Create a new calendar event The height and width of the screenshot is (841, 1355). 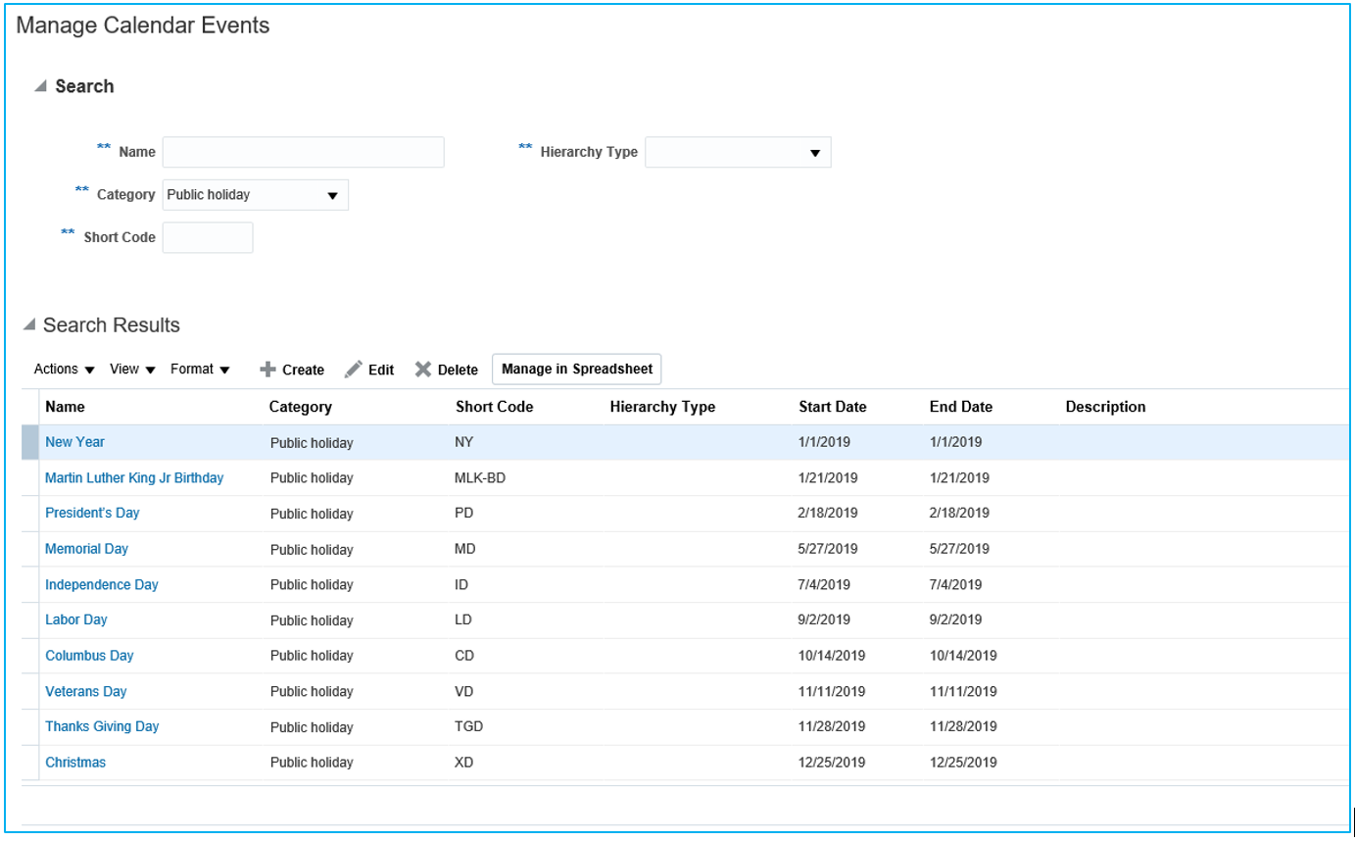pos(291,370)
